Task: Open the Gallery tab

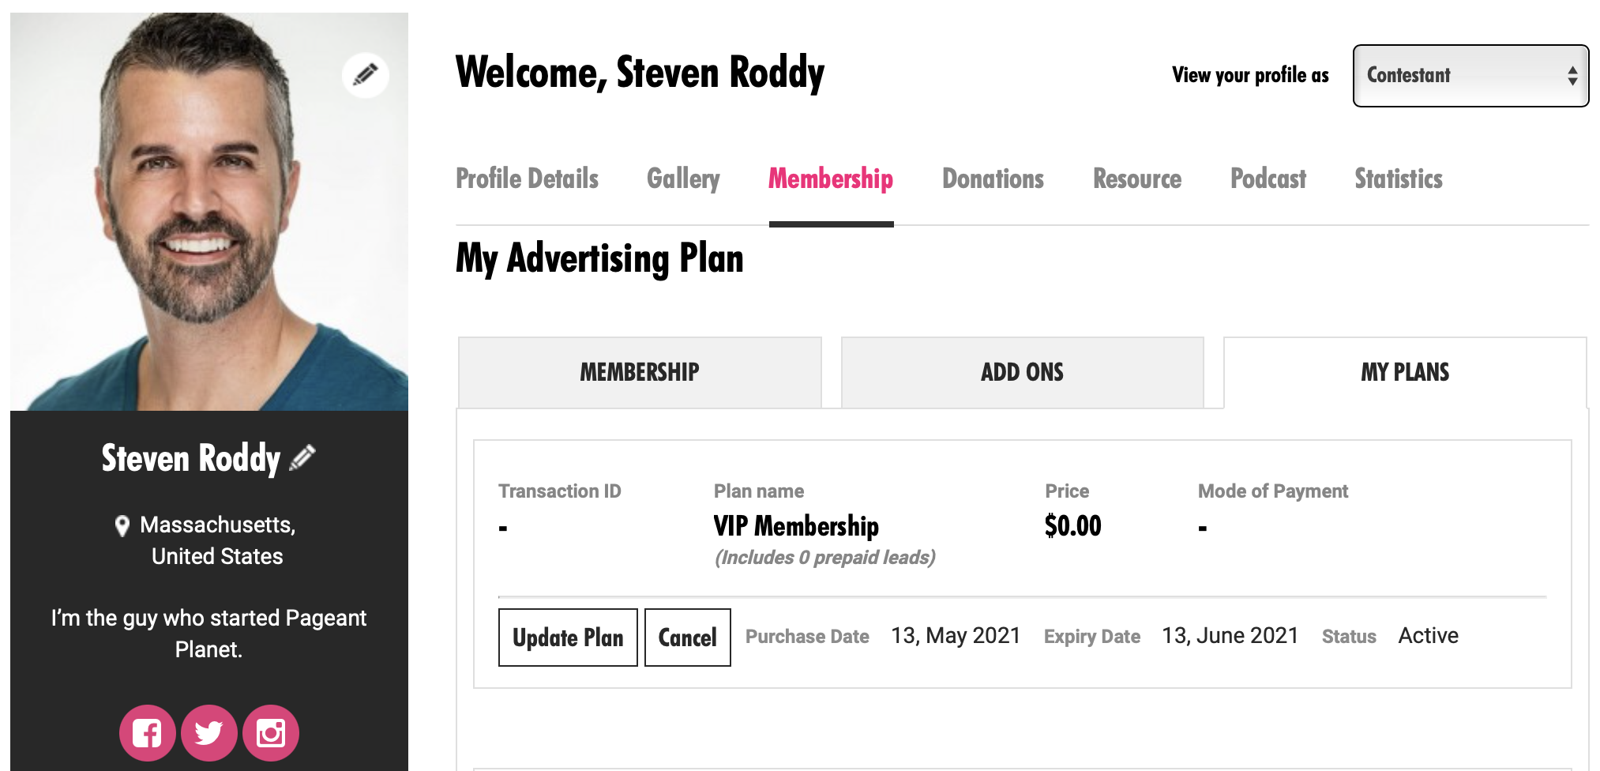Action: [x=683, y=179]
